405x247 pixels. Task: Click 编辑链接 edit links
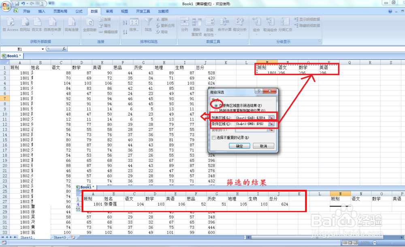click(108, 32)
